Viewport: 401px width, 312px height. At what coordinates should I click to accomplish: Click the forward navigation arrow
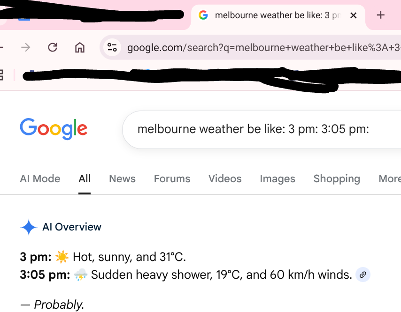[25, 47]
